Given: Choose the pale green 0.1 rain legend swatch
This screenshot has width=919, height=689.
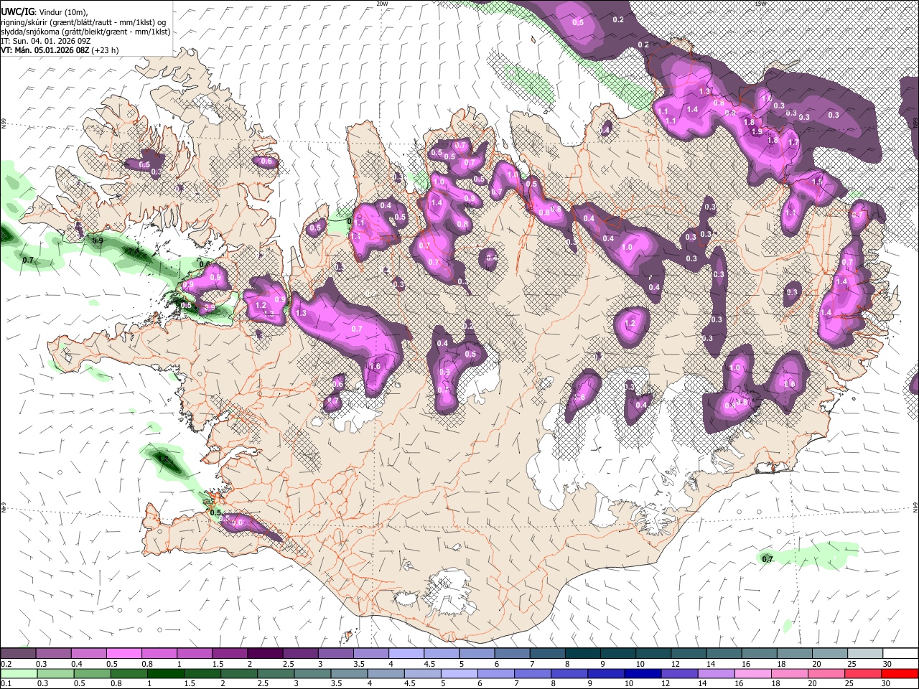Looking at the screenshot, I should (18, 673).
